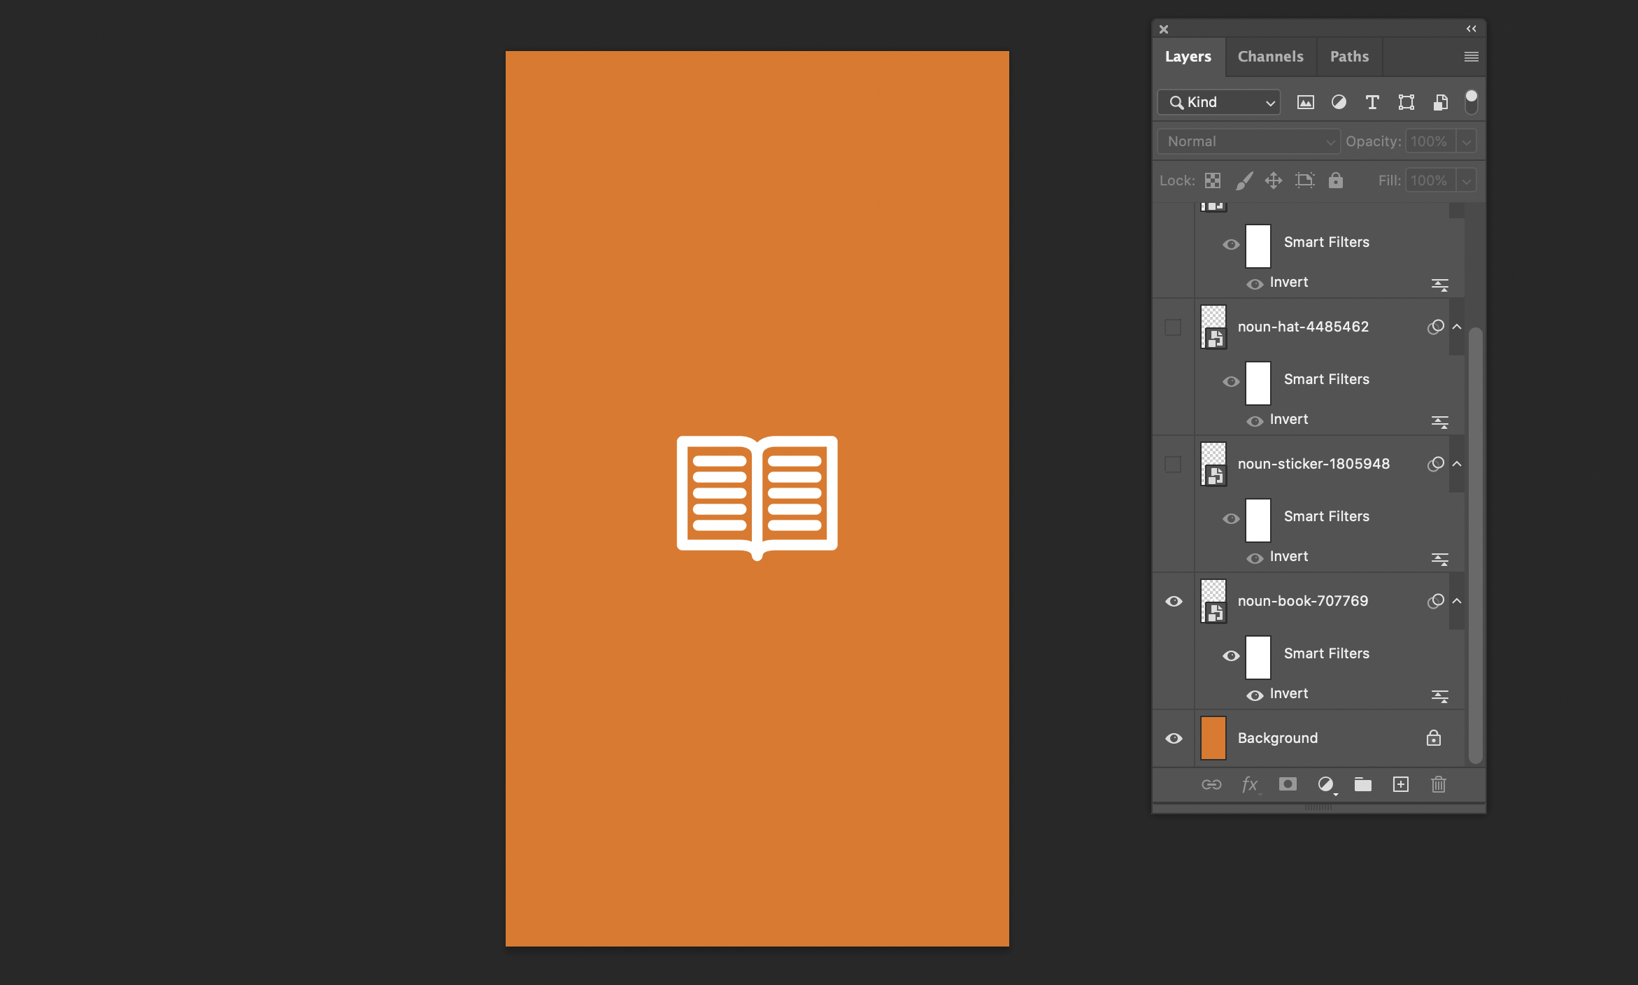Open the Normal blend mode dropdown
This screenshot has width=1638, height=985.
coord(1248,141)
